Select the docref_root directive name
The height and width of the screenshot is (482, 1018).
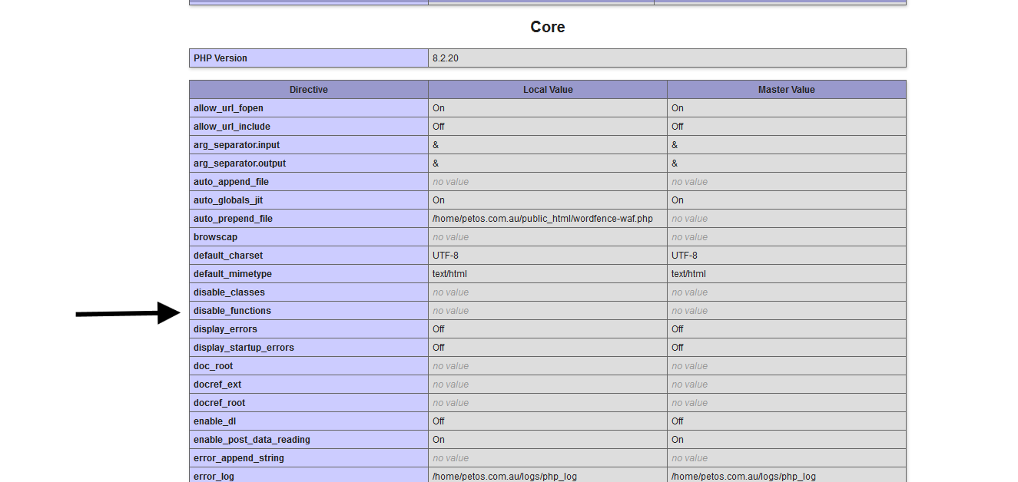tap(220, 403)
